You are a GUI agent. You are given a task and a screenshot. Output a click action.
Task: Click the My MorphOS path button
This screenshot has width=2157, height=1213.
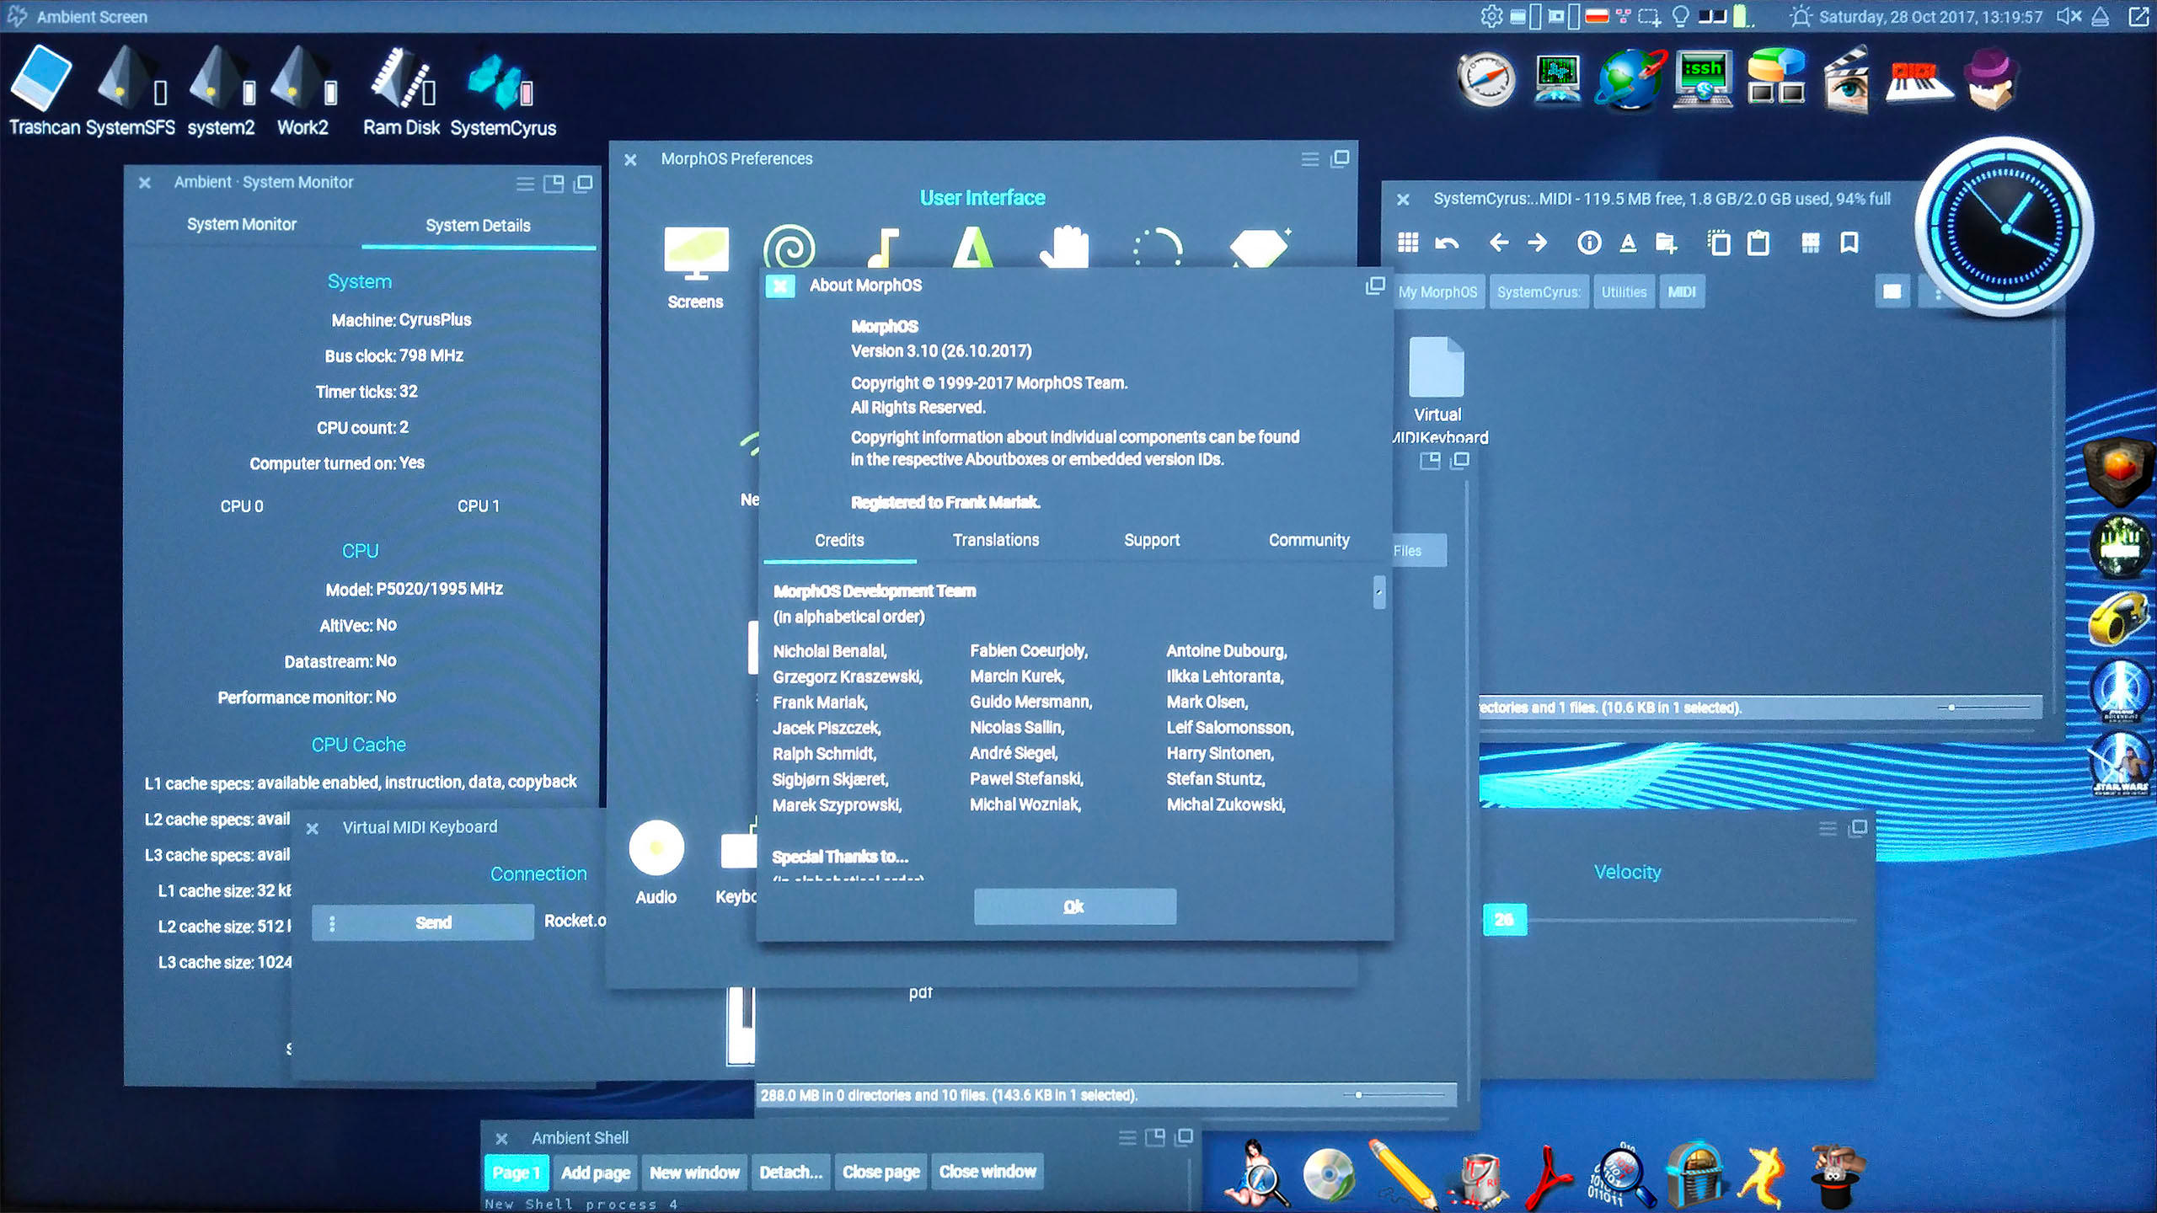pyautogui.click(x=1438, y=292)
